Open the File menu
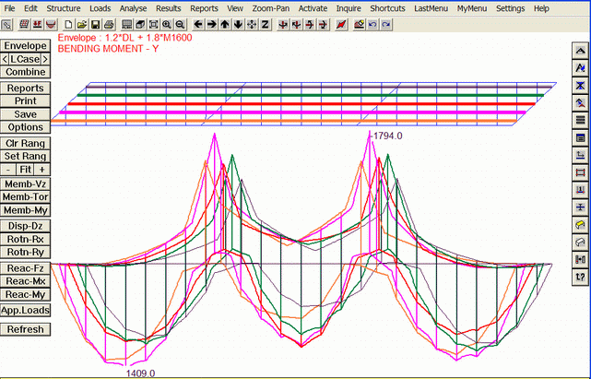The height and width of the screenshot is (379, 591). pyautogui.click(x=9, y=8)
